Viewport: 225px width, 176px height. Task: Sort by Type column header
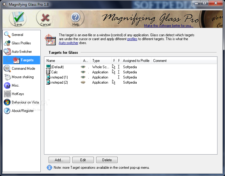coord(101,61)
